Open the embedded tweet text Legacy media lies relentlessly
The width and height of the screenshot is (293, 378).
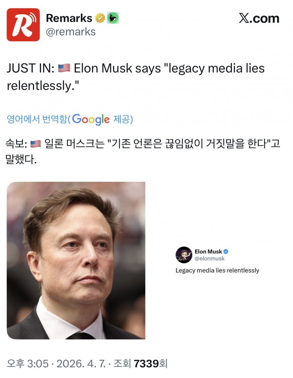coord(218,271)
